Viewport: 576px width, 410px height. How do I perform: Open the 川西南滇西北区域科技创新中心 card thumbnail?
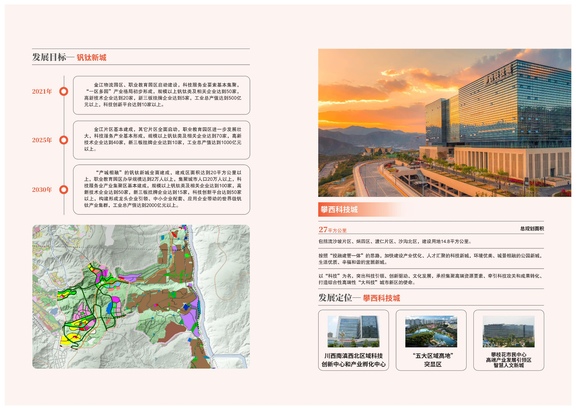(x=354, y=332)
